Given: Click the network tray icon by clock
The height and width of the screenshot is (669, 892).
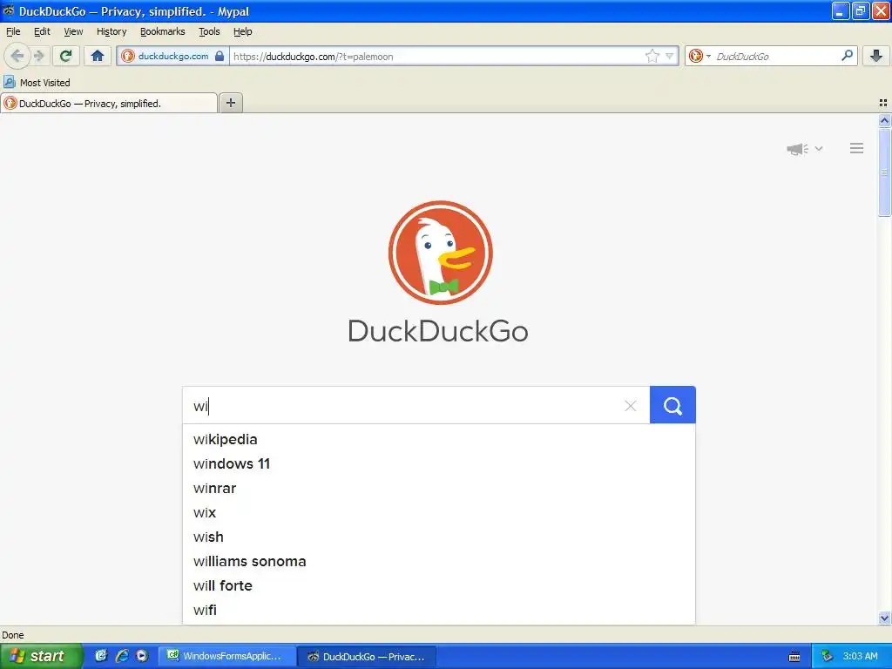Looking at the screenshot, I should [827, 657].
